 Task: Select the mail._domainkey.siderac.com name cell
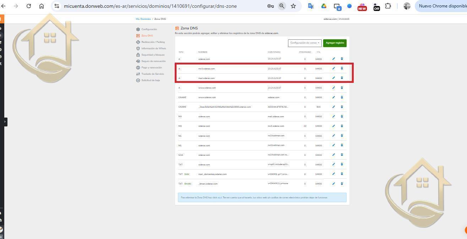tap(212, 174)
